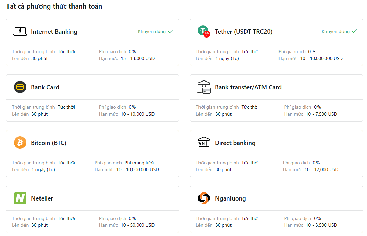Select Nganluong payment method

point(276,209)
